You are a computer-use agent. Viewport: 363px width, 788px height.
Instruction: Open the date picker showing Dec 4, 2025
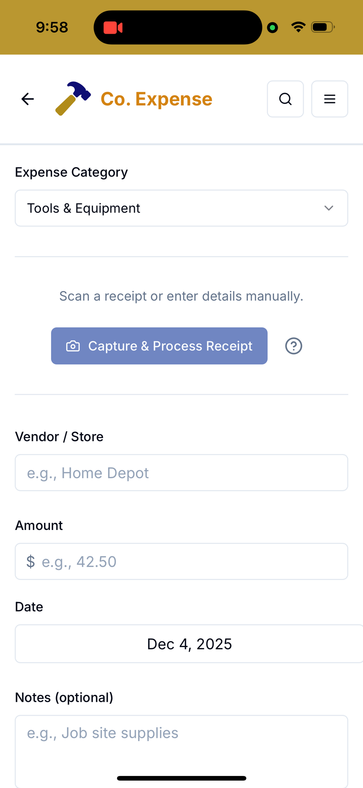pyautogui.click(x=189, y=644)
